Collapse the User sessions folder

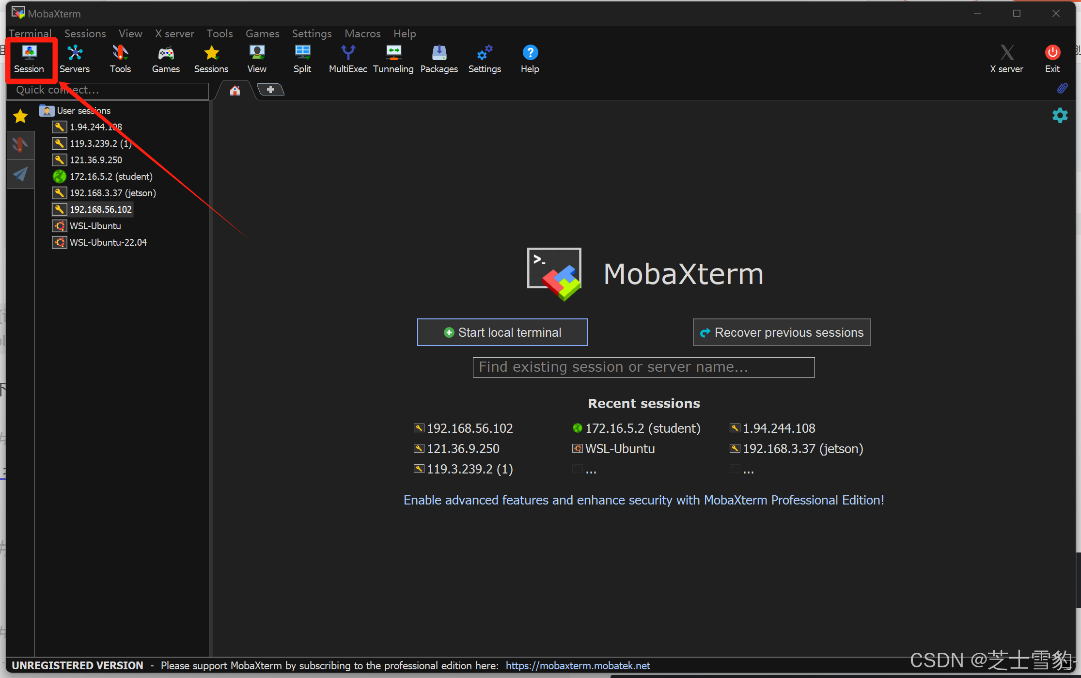(x=83, y=110)
